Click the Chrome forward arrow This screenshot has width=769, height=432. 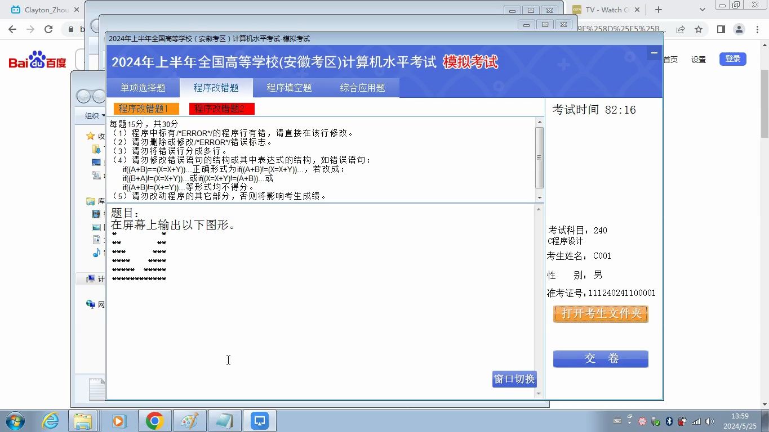30,29
